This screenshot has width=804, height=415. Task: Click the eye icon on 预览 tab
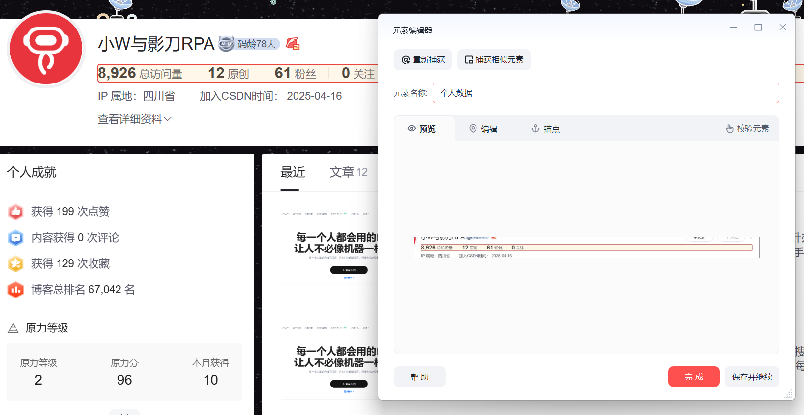412,129
